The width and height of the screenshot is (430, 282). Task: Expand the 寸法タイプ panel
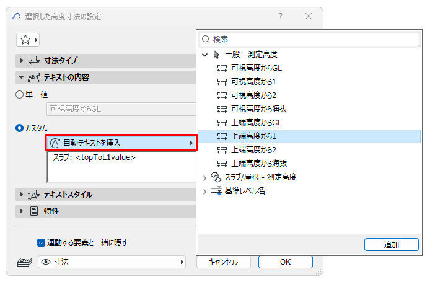click(x=22, y=60)
